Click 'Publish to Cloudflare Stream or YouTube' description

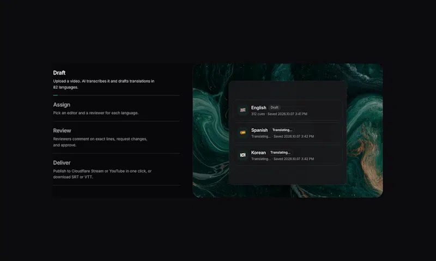tap(102, 174)
